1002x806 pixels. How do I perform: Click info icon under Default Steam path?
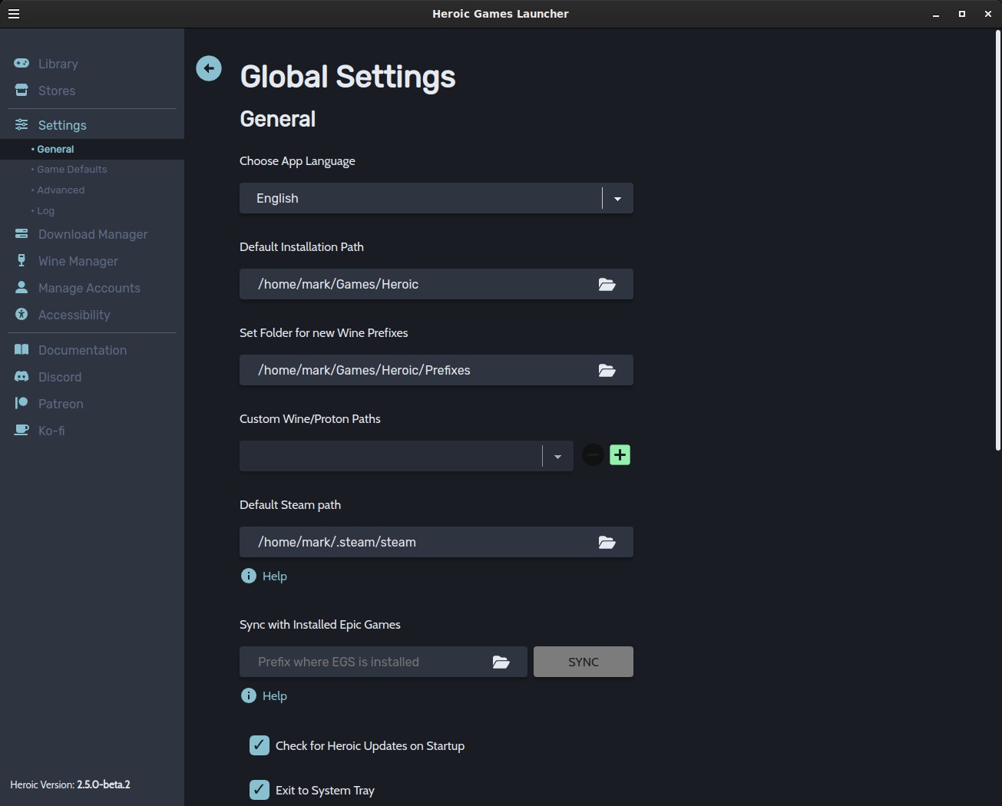(x=248, y=576)
